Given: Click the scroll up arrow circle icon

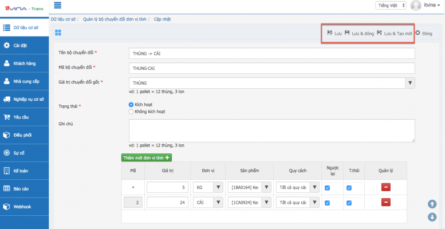Looking at the screenshot, I should pyautogui.click(x=432, y=204).
